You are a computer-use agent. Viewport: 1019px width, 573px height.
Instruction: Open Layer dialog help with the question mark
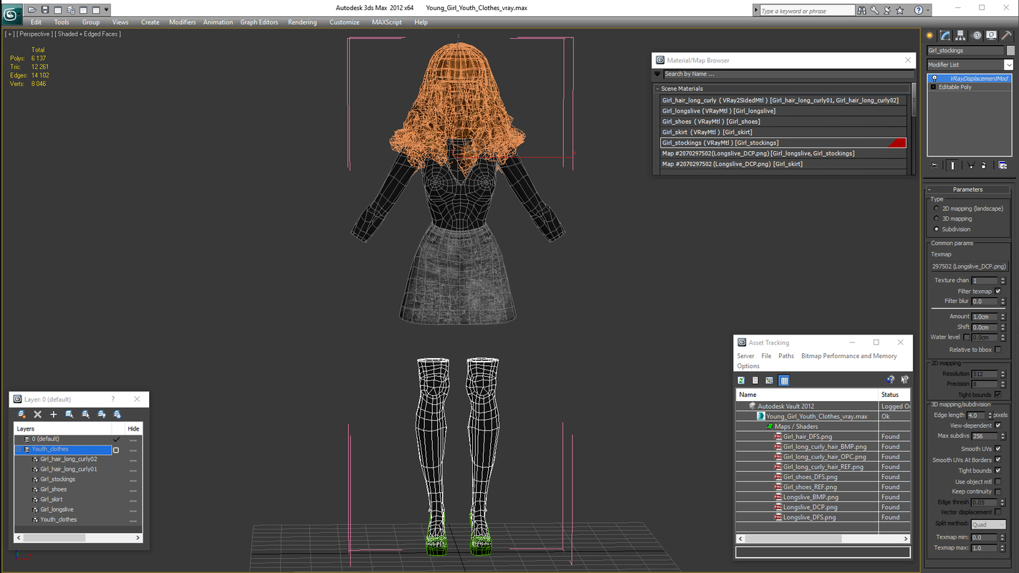(113, 399)
